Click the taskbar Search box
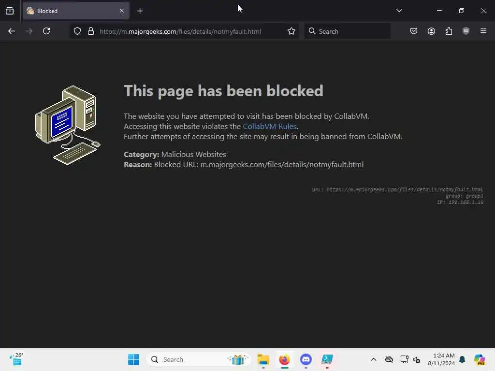Screen dimensions: 495x371 click(x=199, y=359)
